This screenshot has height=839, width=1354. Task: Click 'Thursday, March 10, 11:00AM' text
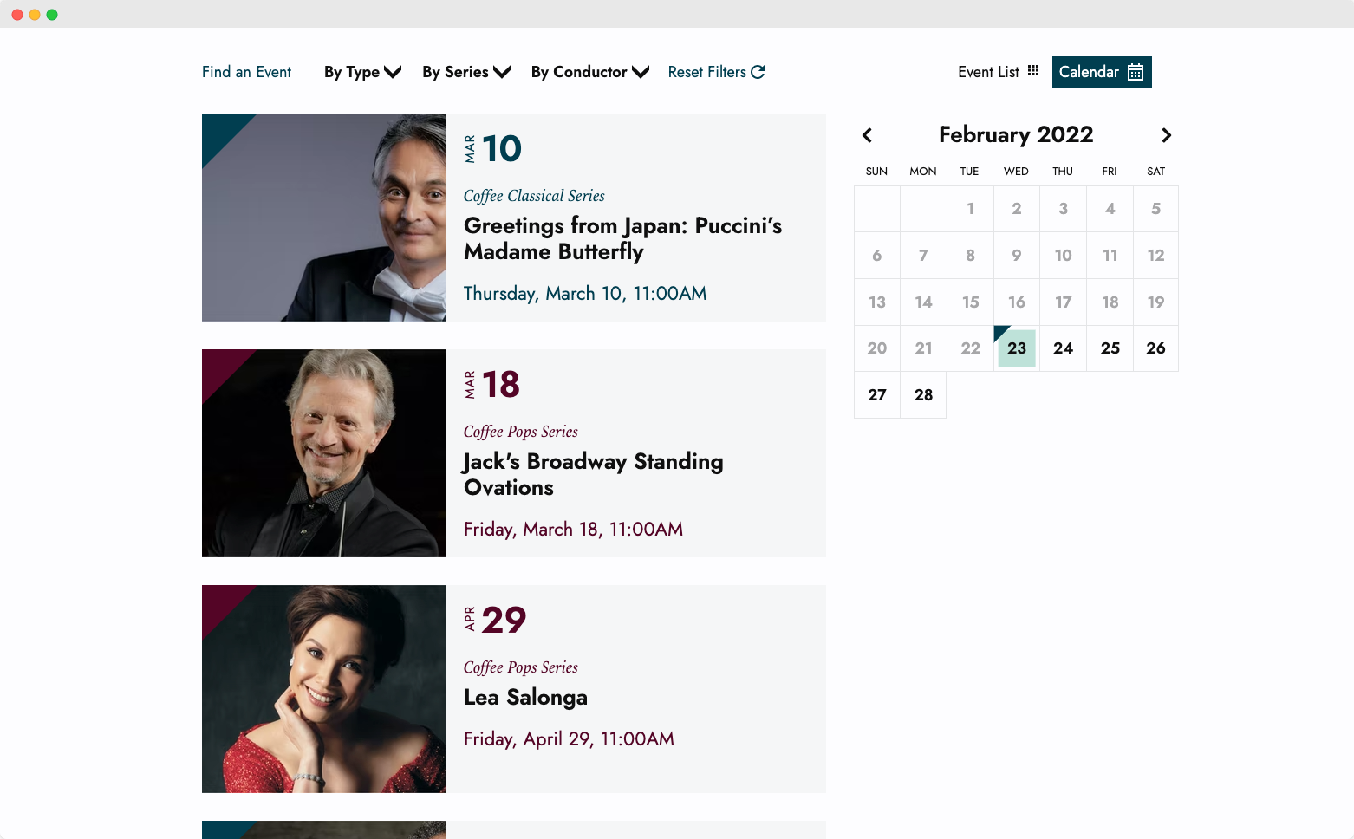[585, 294]
